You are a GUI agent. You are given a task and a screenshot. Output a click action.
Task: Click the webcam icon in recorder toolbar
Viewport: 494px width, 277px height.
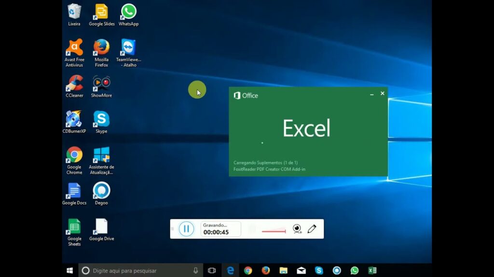click(x=297, y=228)
